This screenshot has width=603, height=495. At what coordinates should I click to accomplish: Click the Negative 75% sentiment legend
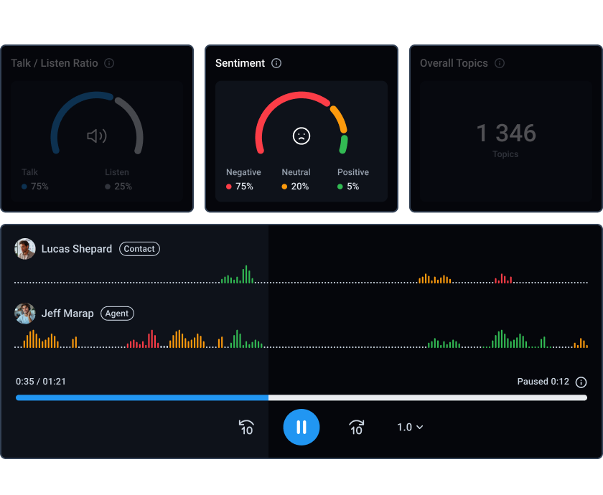243,179
